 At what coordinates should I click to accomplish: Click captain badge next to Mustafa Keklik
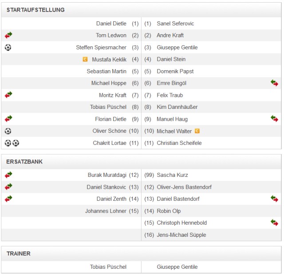(x=85, y=59)
